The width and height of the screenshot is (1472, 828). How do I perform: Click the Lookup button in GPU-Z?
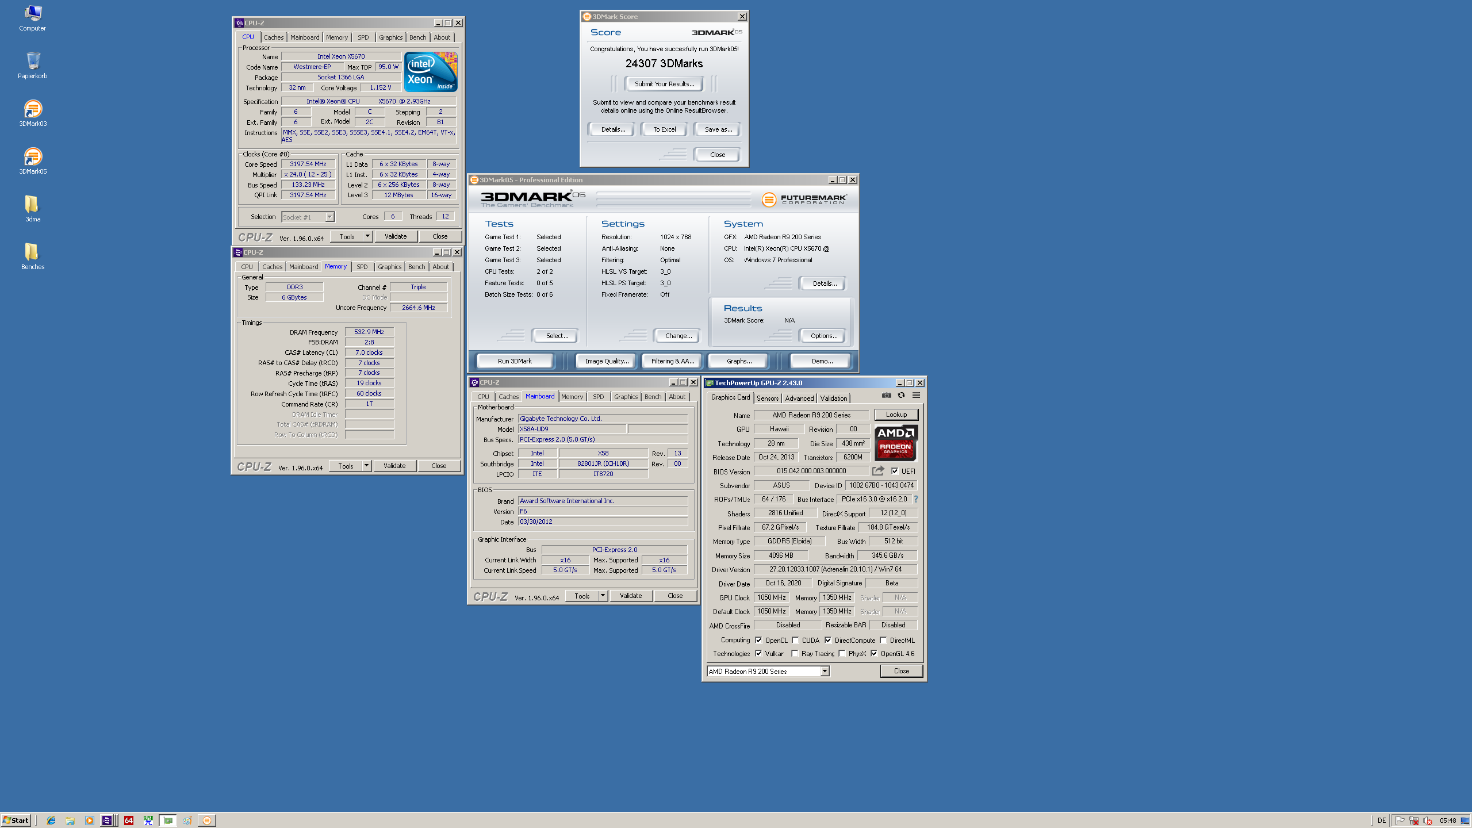click(x=896, y=415)
